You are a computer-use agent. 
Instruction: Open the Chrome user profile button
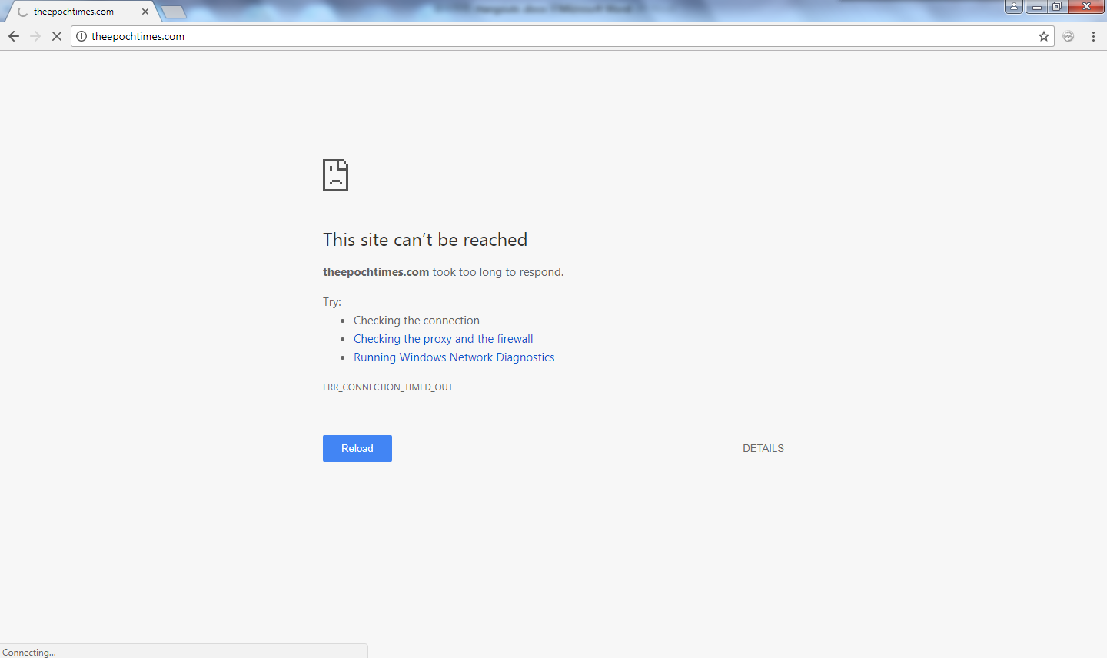[1014, 6]
